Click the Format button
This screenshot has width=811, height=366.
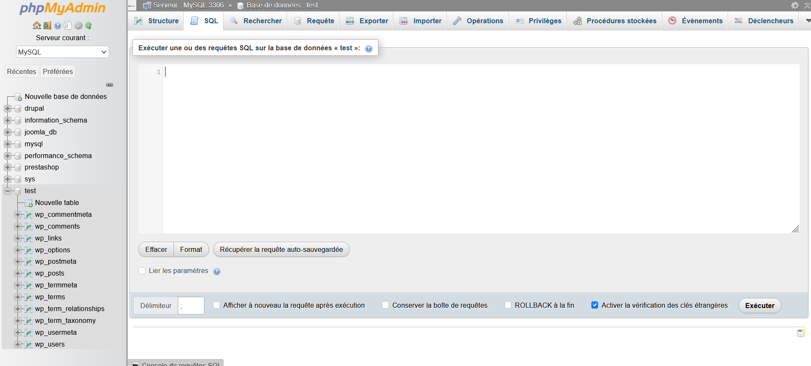[191, 250]
